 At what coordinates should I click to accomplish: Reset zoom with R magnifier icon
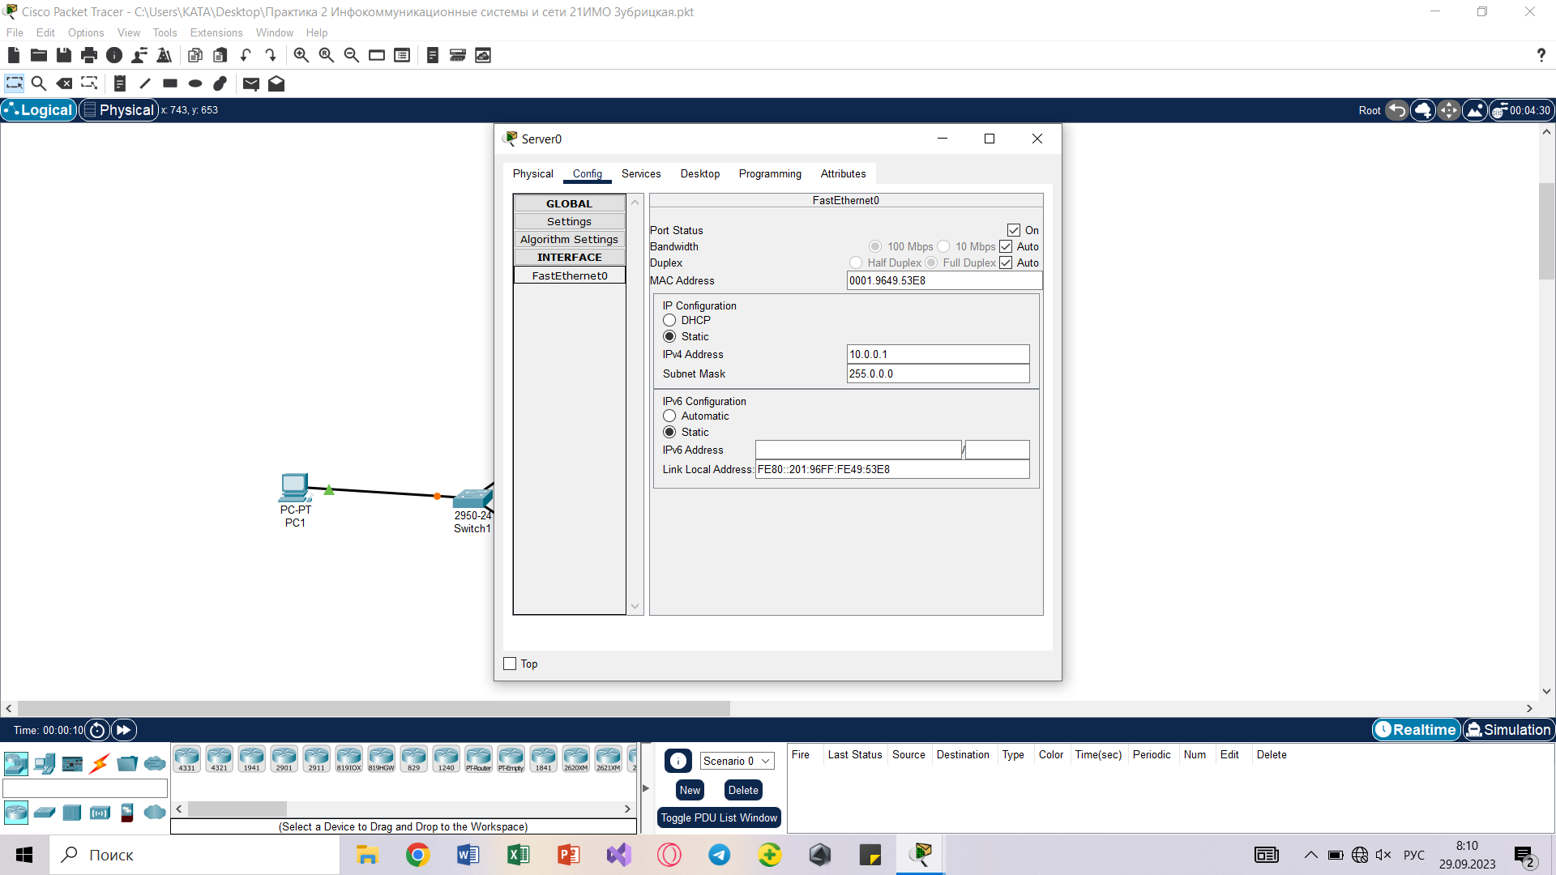click(327, 55)
